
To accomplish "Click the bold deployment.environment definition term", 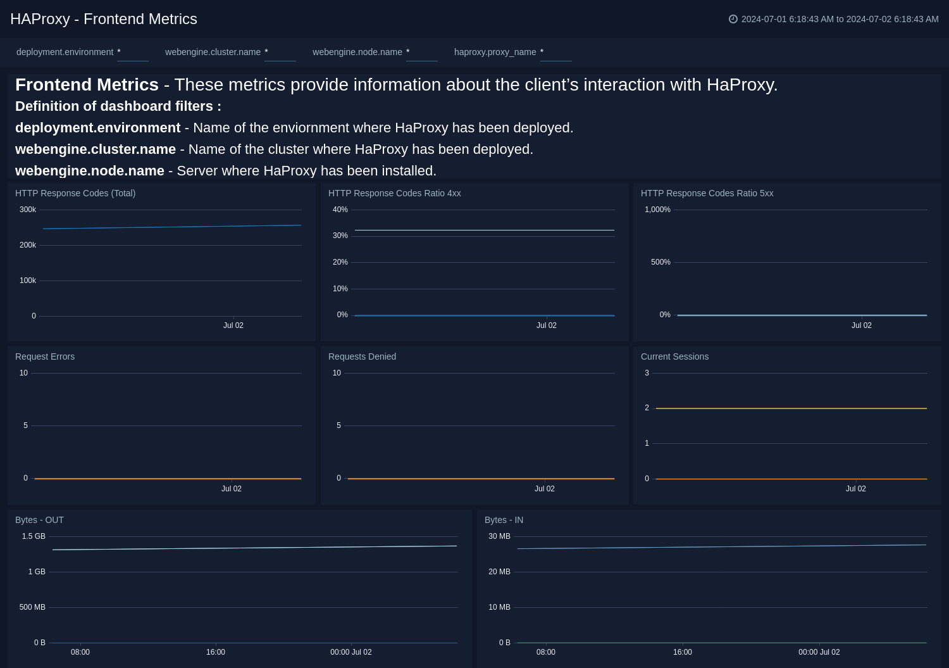I will click(x=98, y=128).
